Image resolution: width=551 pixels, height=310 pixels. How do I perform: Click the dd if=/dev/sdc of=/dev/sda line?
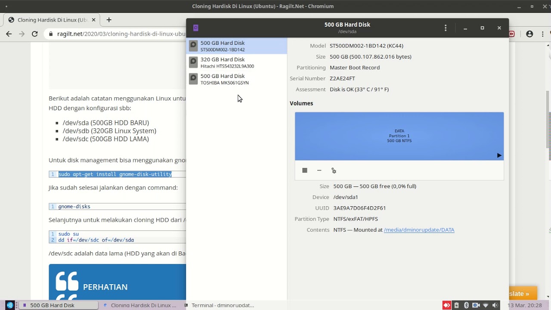(96, 240)
